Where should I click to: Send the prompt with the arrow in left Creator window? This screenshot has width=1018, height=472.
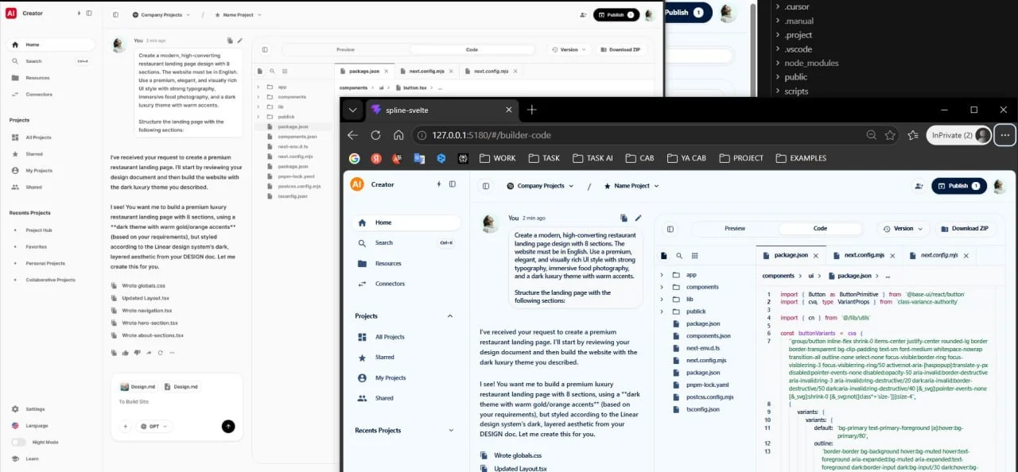(228, 426)
